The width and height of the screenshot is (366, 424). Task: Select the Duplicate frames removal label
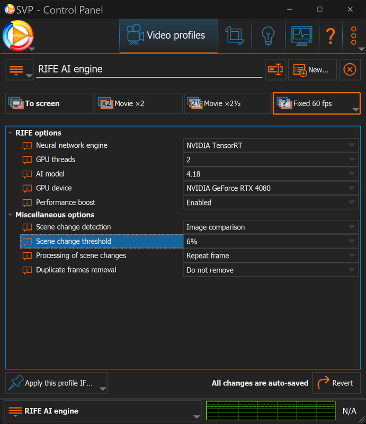[76, 270]
